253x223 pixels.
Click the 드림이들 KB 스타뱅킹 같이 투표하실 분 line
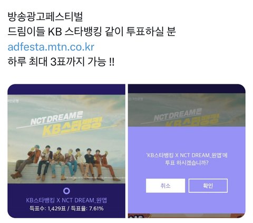click(92, 32)
